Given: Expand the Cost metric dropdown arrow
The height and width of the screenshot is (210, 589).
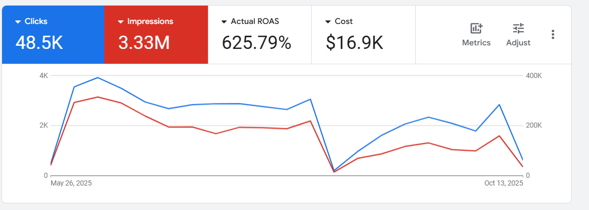Looking at the screenshot, I should (328, 22).
